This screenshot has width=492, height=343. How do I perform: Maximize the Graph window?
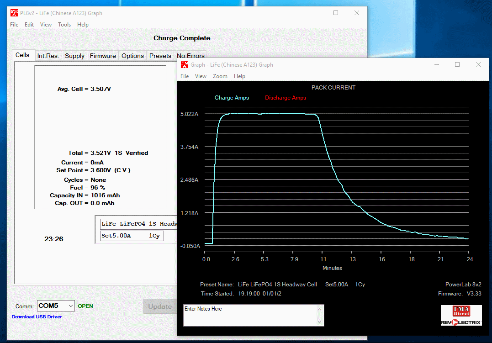click(457, 65)
